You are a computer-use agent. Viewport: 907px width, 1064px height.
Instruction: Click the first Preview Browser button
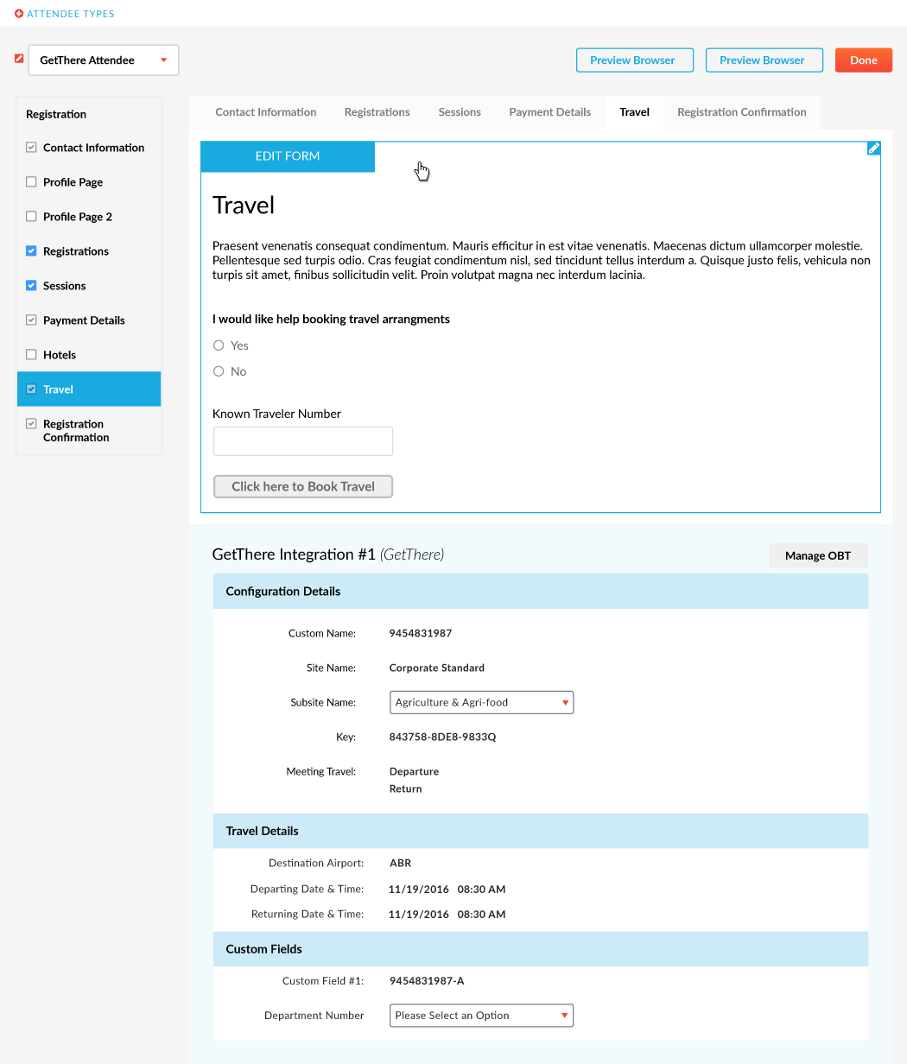pos(635,60)
